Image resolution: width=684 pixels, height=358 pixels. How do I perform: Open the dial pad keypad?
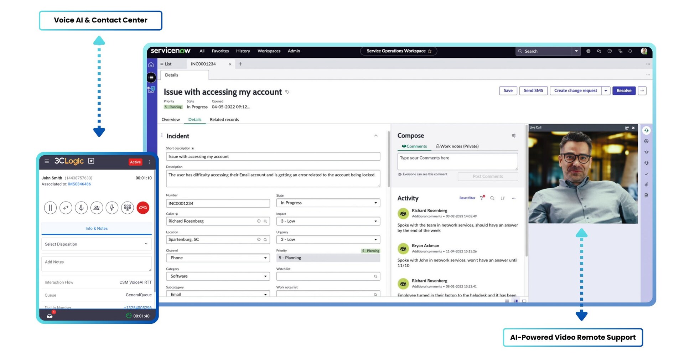coord(127,208)
